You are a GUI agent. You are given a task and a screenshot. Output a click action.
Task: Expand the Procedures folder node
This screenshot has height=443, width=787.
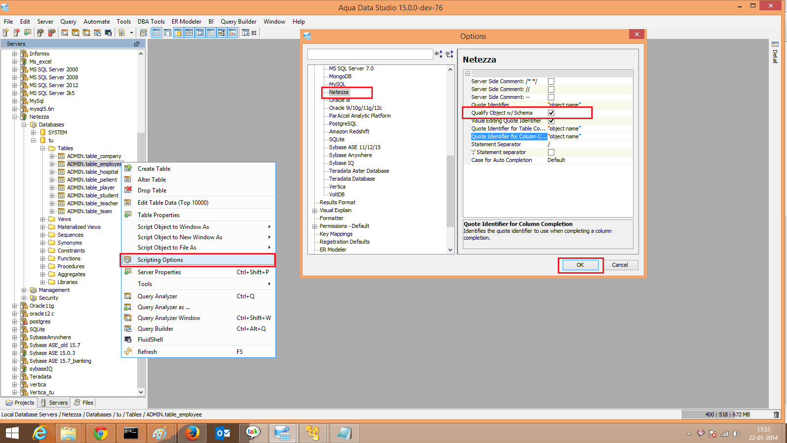pos(42,266)
